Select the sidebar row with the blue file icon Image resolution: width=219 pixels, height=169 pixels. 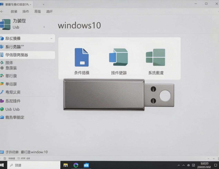[x=27, y=47]
